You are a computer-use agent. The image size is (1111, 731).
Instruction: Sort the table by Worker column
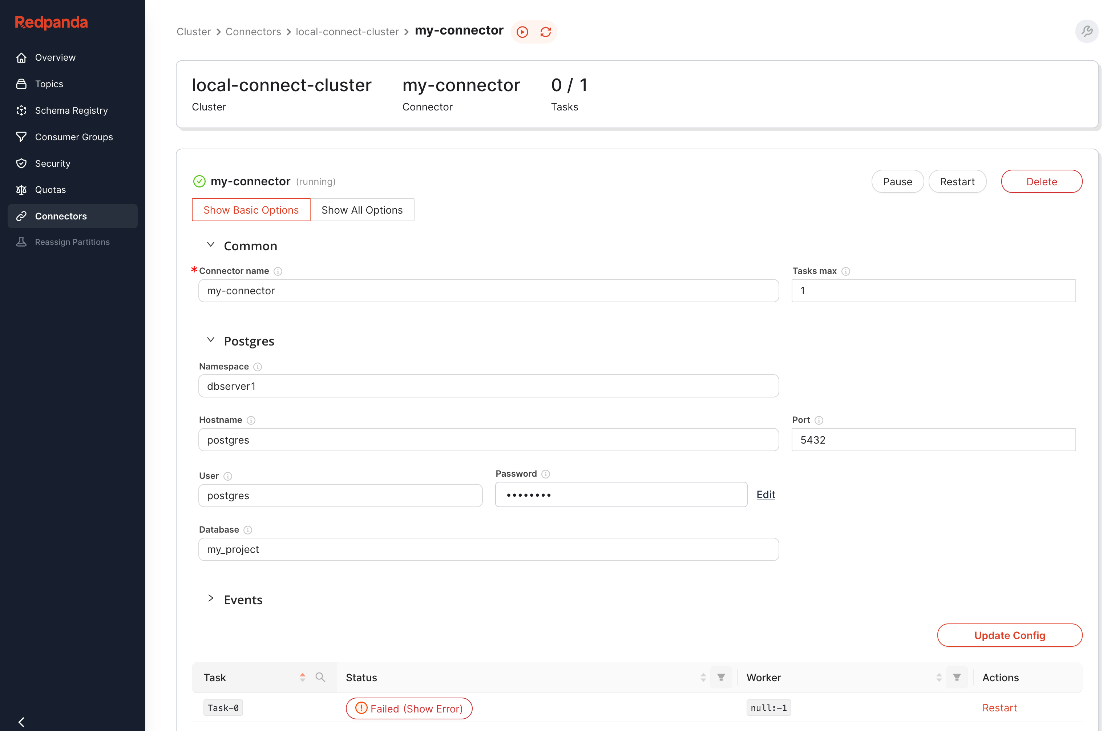(939, 677)
